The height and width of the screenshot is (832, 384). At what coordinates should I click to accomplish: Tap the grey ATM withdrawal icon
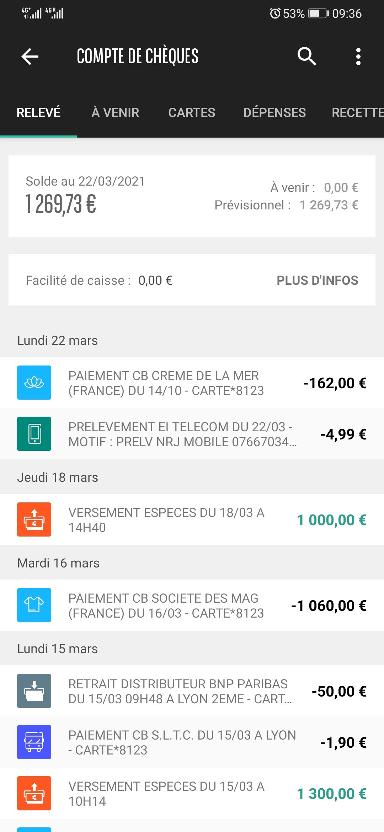pos(34,691)
